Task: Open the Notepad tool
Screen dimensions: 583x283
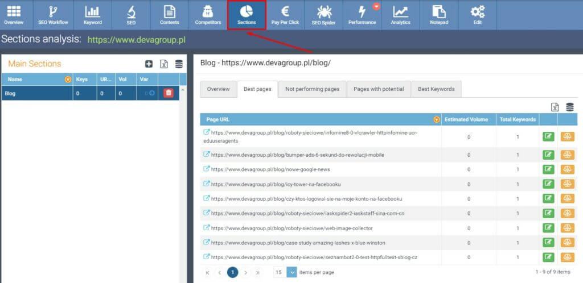Action: (x=439, y=15)
